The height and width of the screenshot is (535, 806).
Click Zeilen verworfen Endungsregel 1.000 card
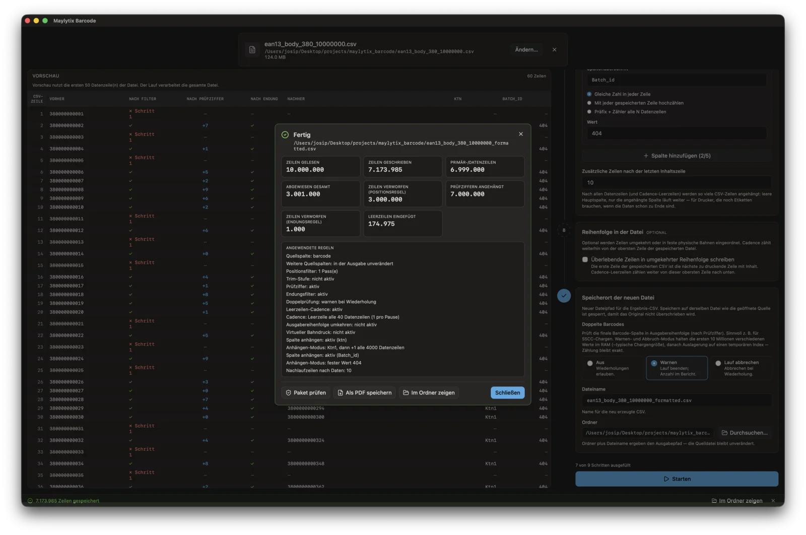point(320,223)
